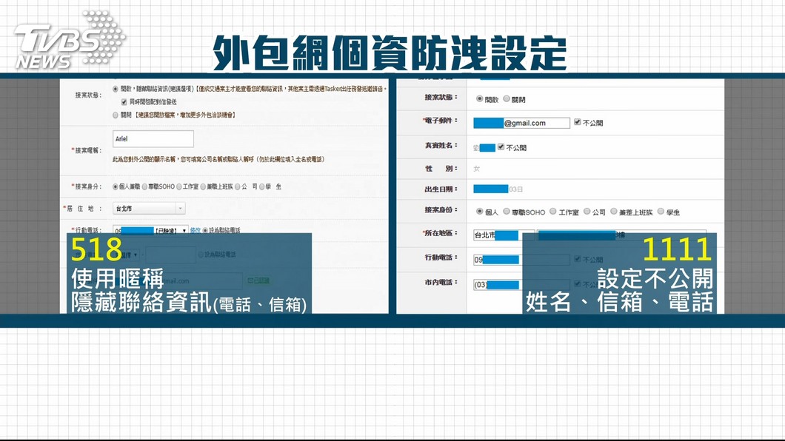Click the 接案暱稱 field label
This screenshot has height=441, width=785.
point(87,150)
